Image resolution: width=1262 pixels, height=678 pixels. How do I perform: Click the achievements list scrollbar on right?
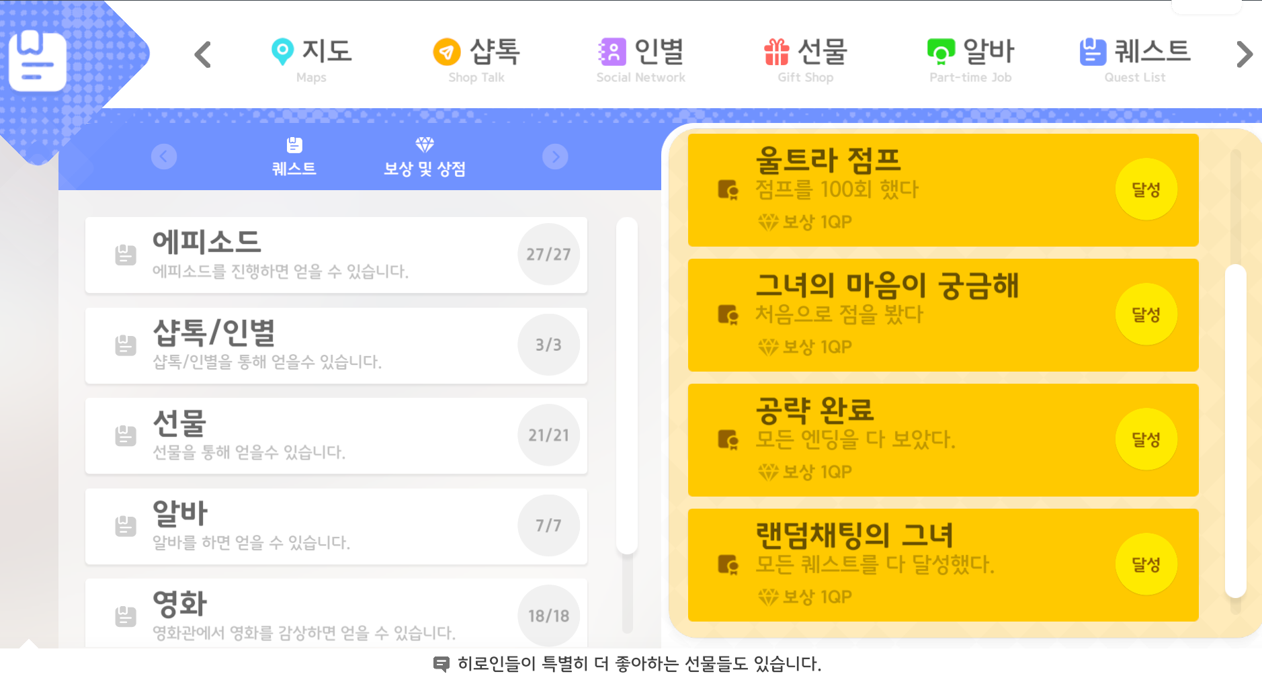(x=1236, y=431)
